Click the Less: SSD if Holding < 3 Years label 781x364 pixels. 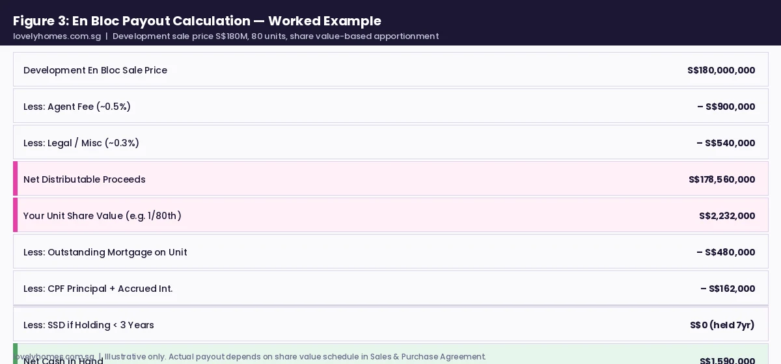[x=89, y=325]
